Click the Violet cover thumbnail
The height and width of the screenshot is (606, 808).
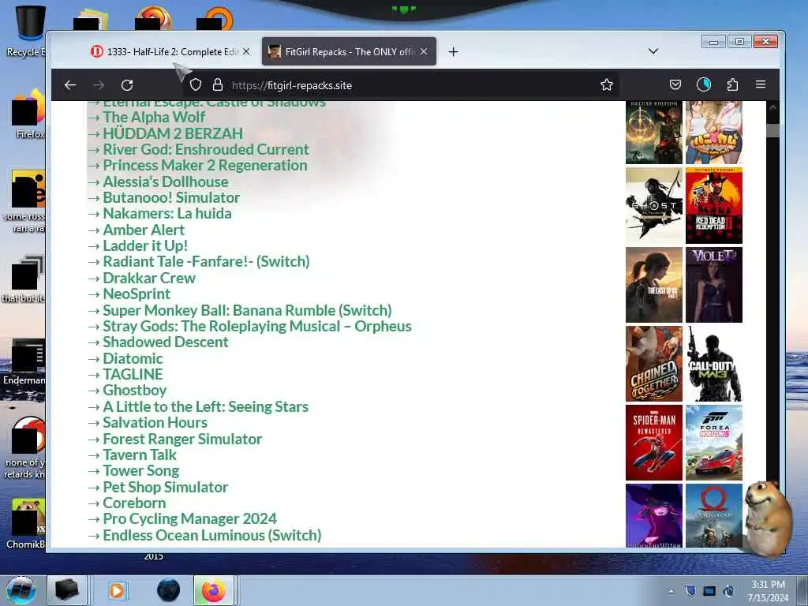point(713,284)
